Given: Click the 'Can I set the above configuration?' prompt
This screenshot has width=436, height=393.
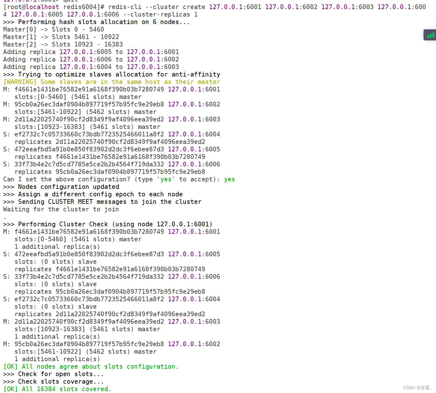Looking at the screenshot, I should (x=67, y=179).
